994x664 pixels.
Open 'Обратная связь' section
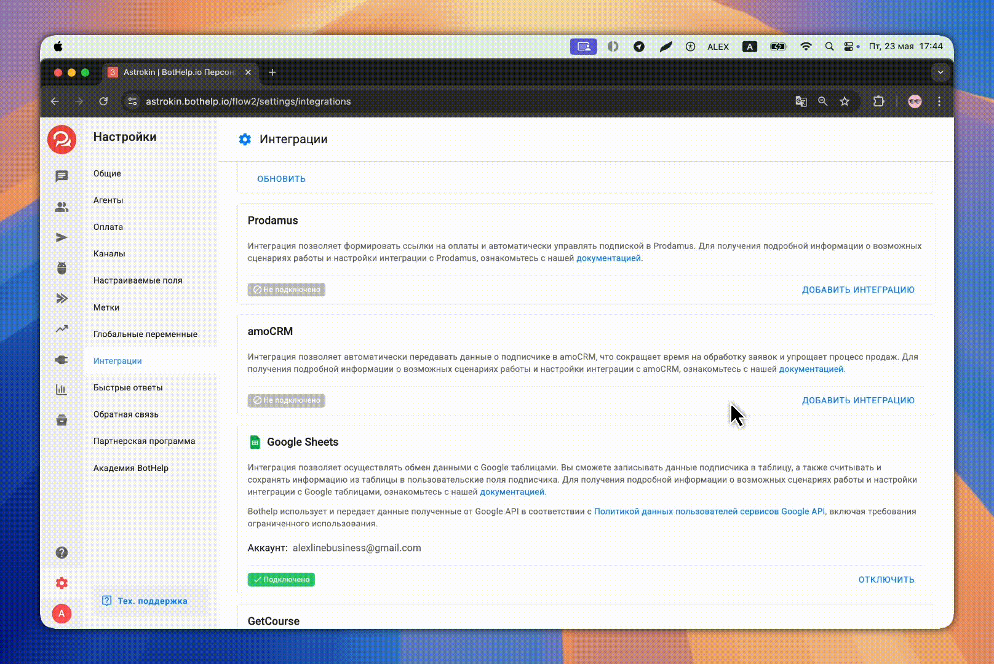pyautogui.click(x=126, y=414)
